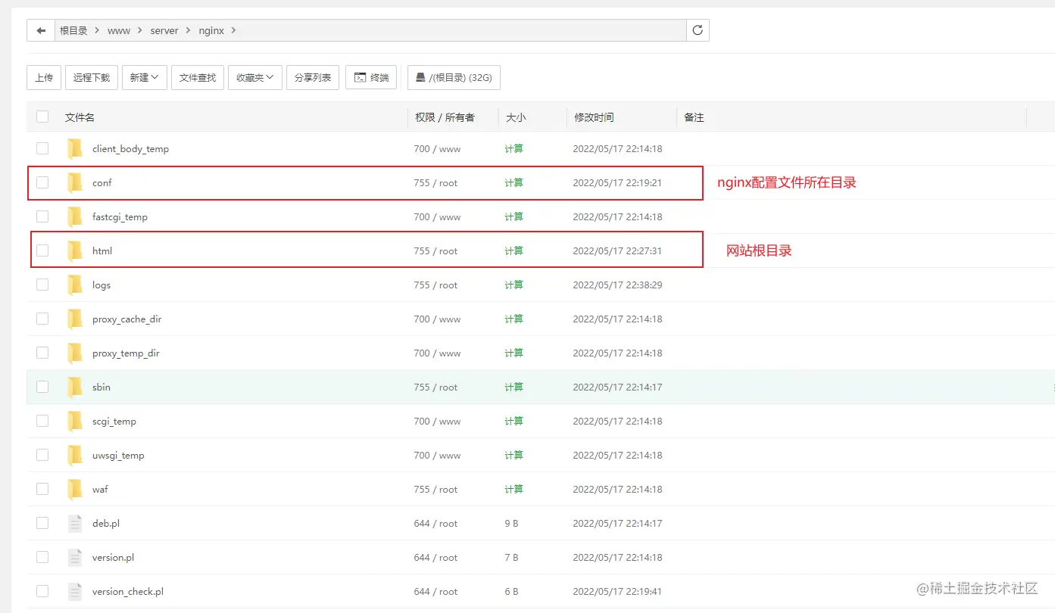
Task: Calculate size of html via 计算
Action: (x=513, y=250)
